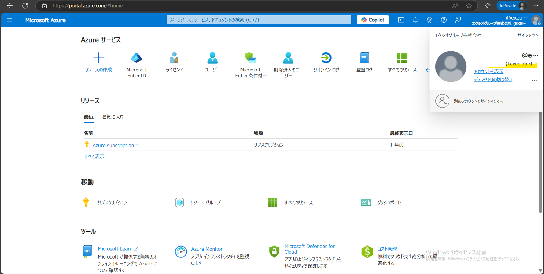Open the サインイン ログ service
544x274 pixels.
tap(326, 58)
